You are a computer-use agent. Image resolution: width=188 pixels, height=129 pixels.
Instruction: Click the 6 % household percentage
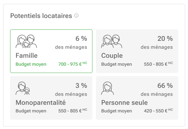(81, 39)
